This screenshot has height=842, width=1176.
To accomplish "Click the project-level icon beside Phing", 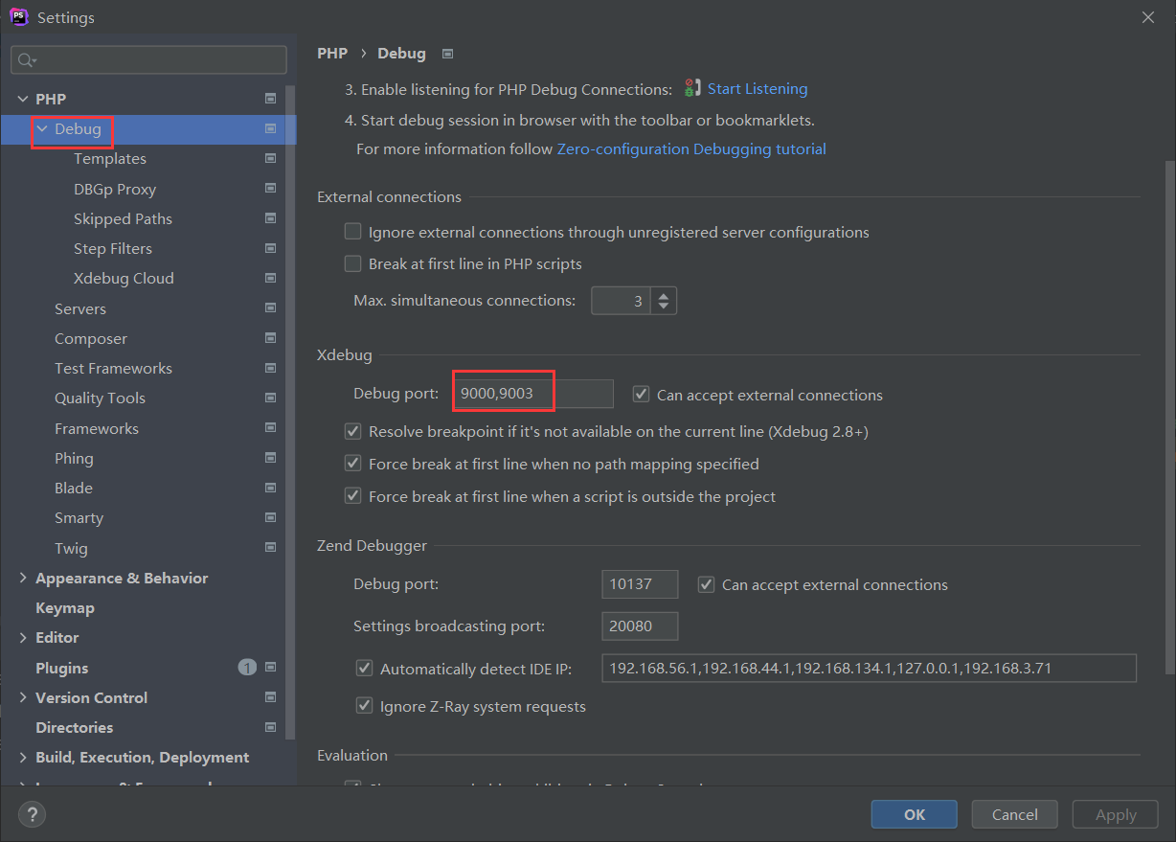I will tap(270, 458).
